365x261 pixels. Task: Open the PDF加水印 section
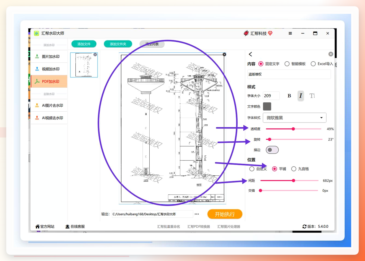tap(49, 81)
